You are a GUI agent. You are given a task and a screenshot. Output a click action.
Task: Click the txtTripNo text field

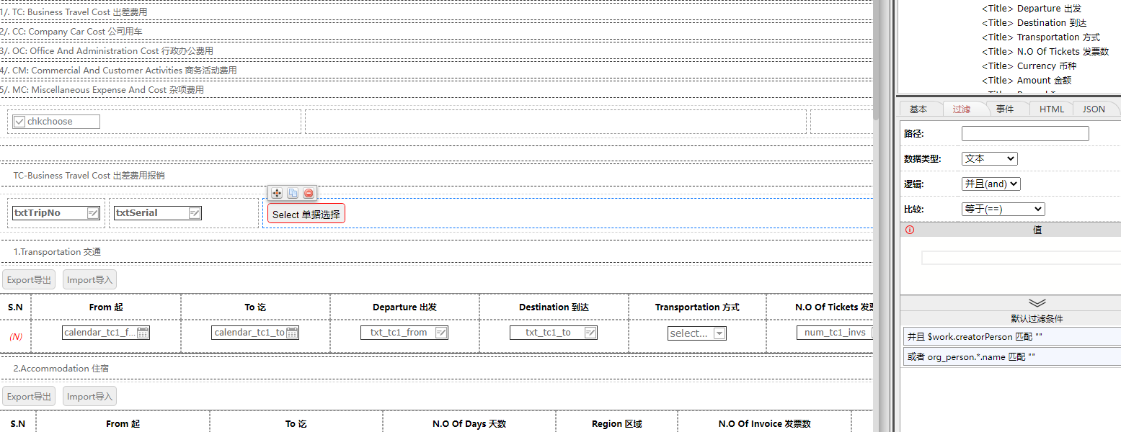click(x=56, y=213)
